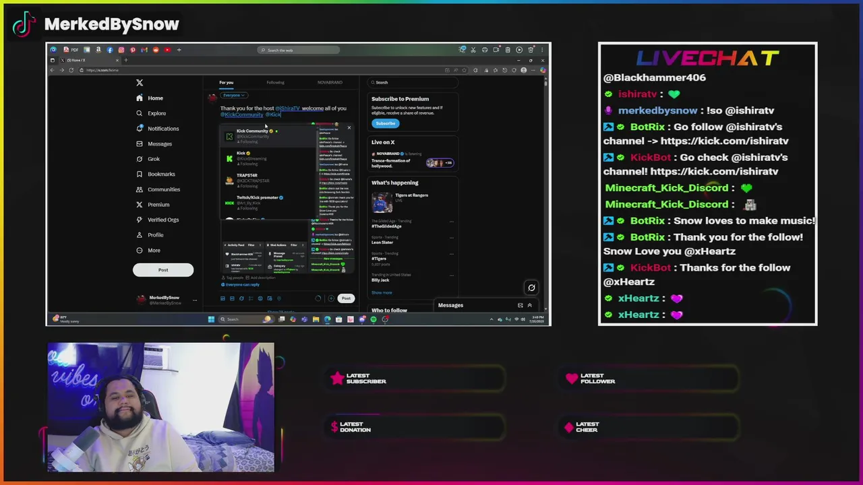This screenshot has height=485, width=863.
Task: Remove the attached image with its X
Action: 349,128
